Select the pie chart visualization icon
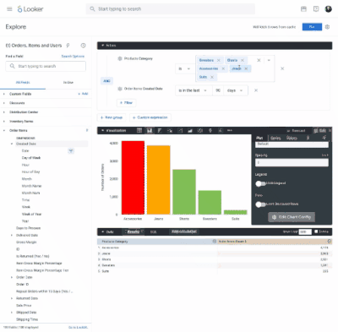Screen dimensions: 338x332 click(x=200, y=130)
